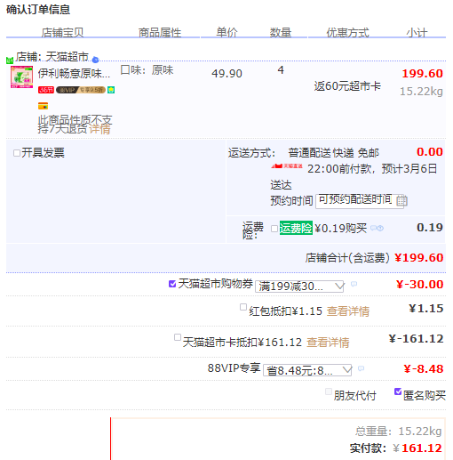Viewport: 453px width, 460px height.
Task: Expand the 省8.48元 88VIP discount dropdown
Action: [307, 370]
